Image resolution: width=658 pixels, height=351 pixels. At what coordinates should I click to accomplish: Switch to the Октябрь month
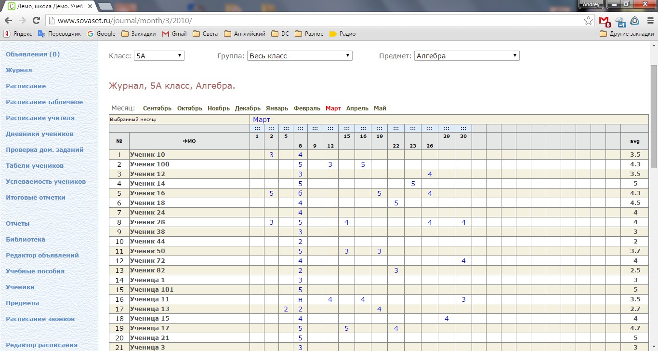point(190,108)
